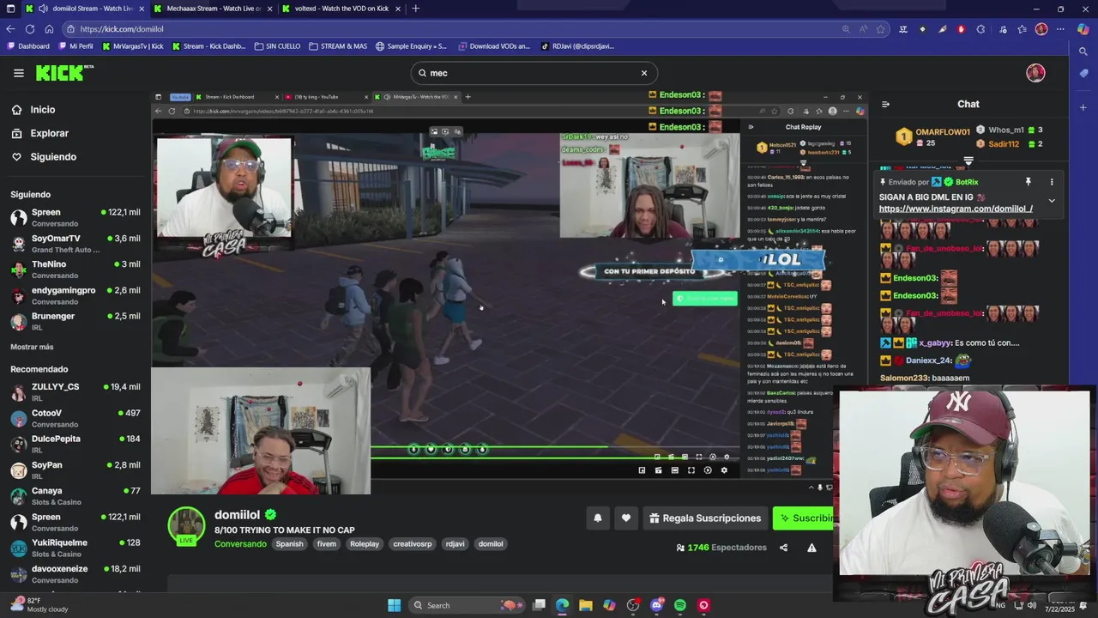1098x618 pixels.
Task: Open davooxeneize recommended channel
Action: (x=75, y=574)
